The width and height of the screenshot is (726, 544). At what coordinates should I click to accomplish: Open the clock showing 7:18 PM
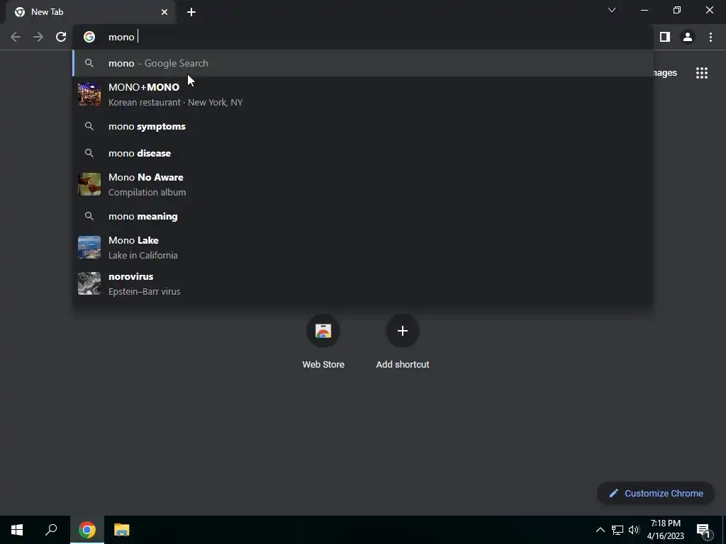(665, 530)
